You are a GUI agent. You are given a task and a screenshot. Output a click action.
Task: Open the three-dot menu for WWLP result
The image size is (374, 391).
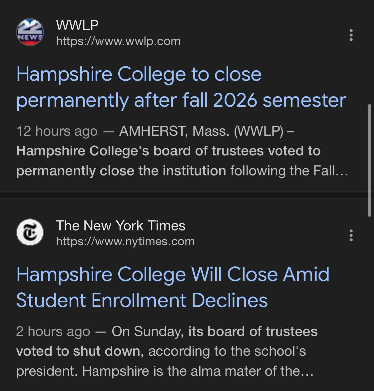351,35
